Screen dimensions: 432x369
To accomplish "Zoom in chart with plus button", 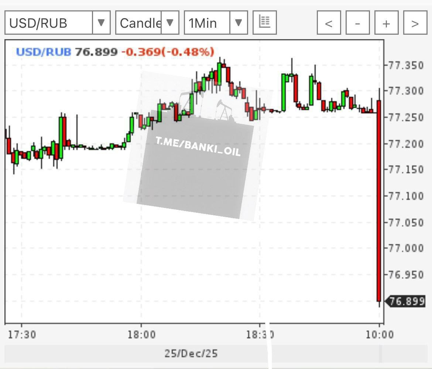I will [386, 23].
